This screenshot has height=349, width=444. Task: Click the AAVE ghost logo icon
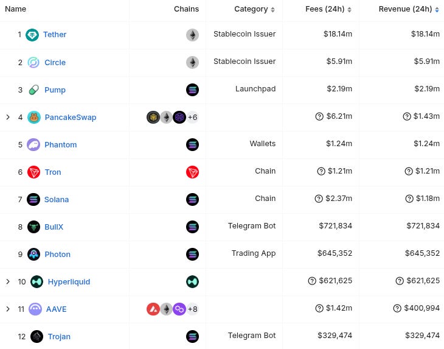coord(35,309)
